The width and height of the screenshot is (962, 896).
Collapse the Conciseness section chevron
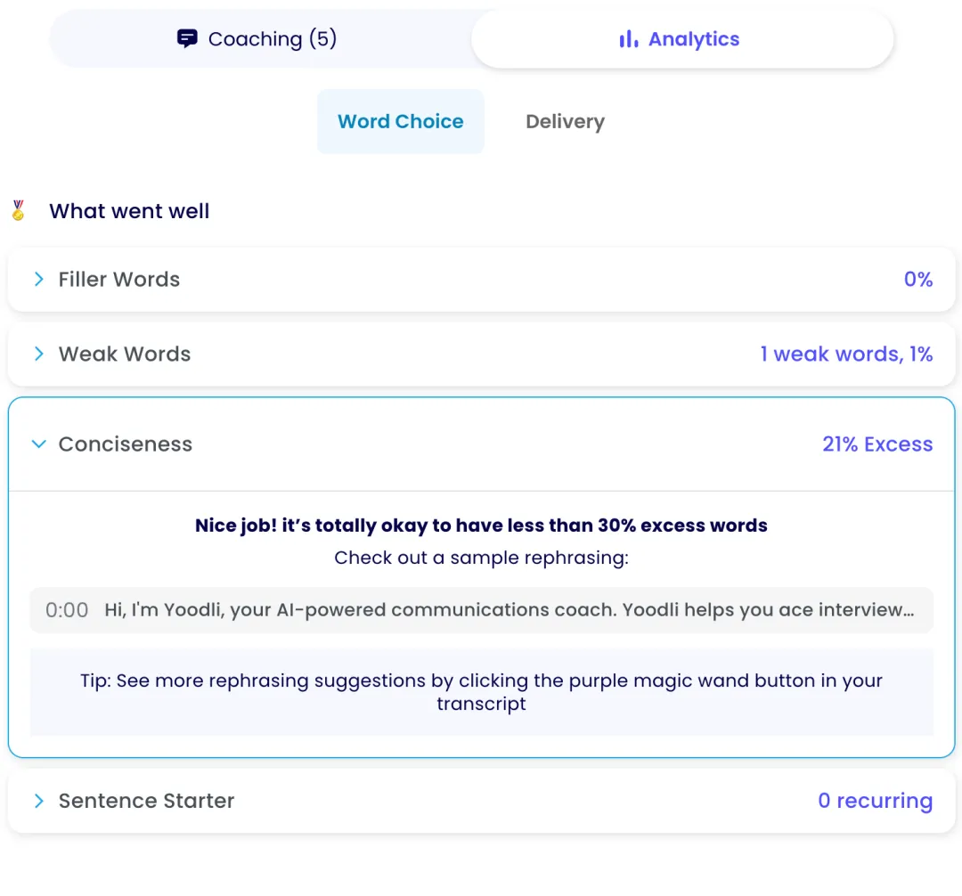click(38, 444)
